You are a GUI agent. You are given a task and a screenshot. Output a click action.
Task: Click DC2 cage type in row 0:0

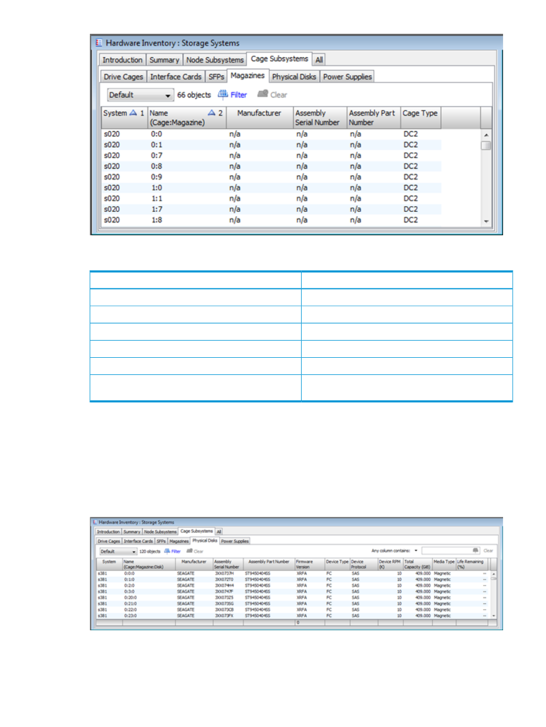click(410, 134)
